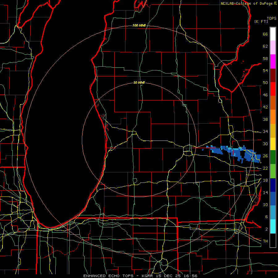278x278 pixels.
Task: Click the TOPS legend title
Action: 272,19
